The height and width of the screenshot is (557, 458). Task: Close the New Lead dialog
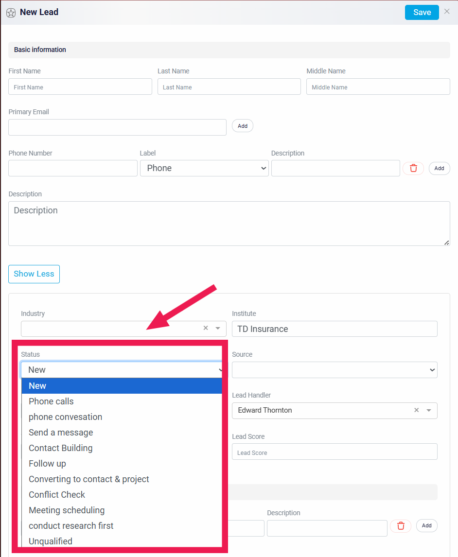447,11
